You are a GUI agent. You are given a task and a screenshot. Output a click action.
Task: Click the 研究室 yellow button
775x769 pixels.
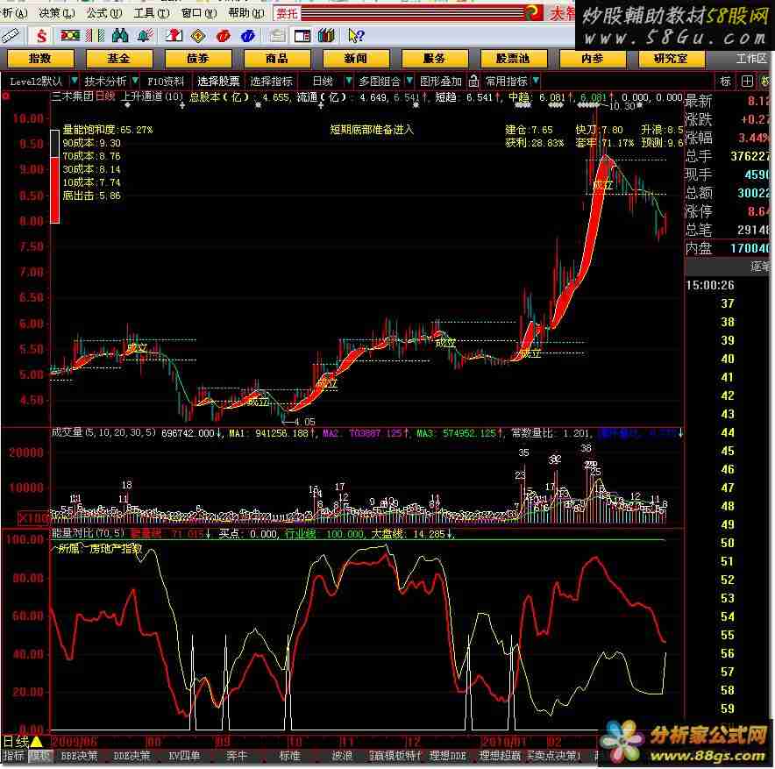pyautogui.click(x=671, y=59)
